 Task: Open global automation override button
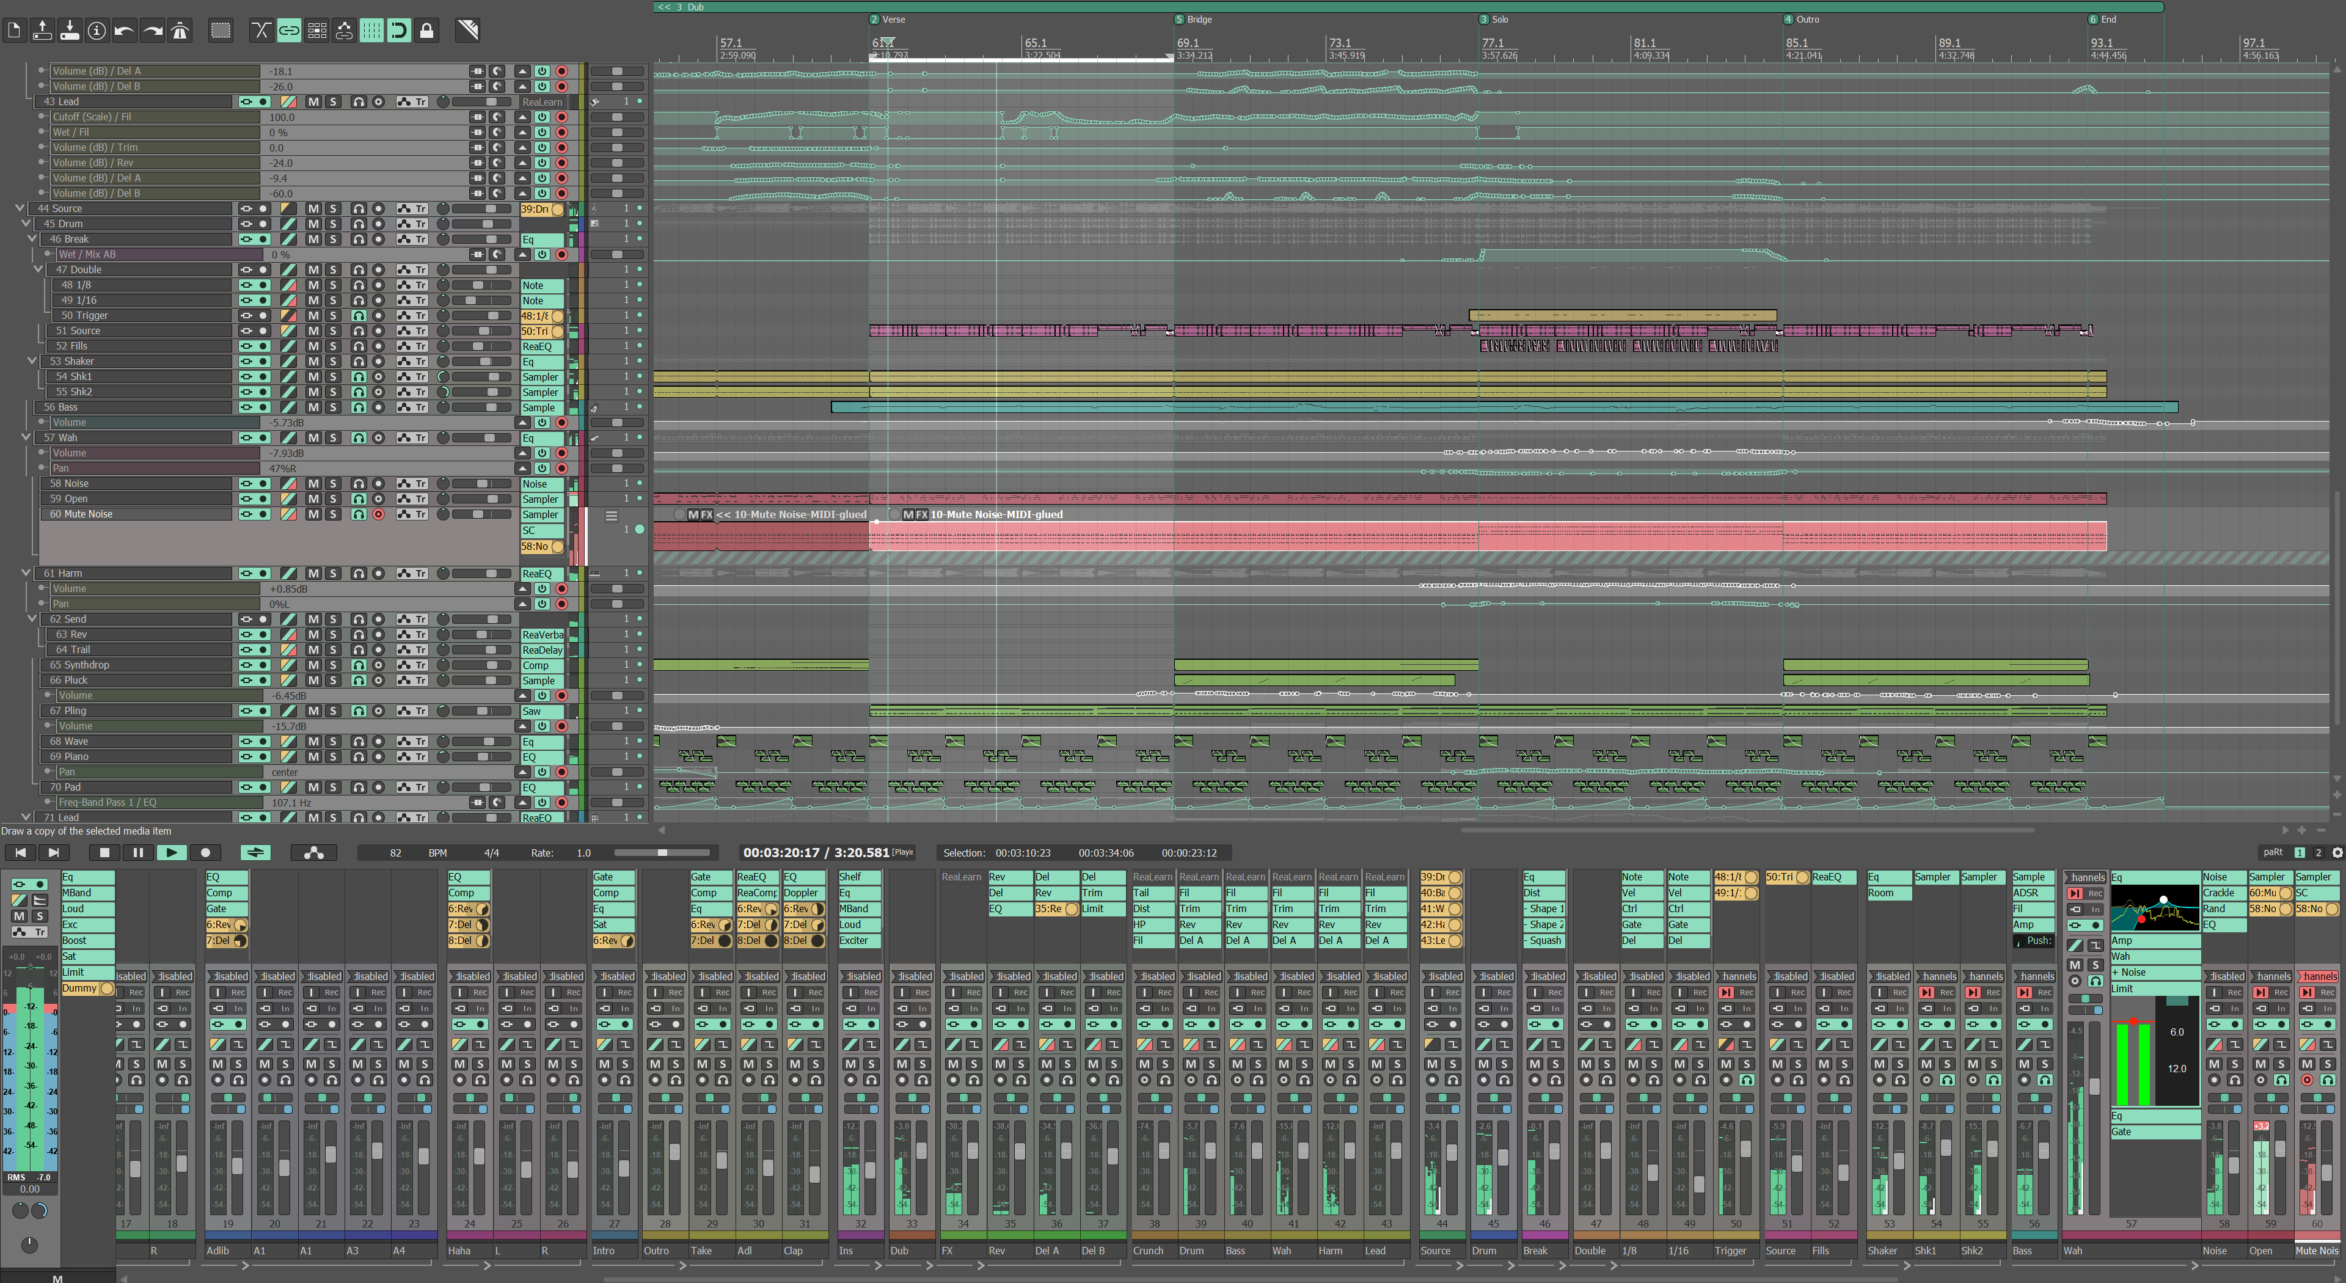[313, 854]
